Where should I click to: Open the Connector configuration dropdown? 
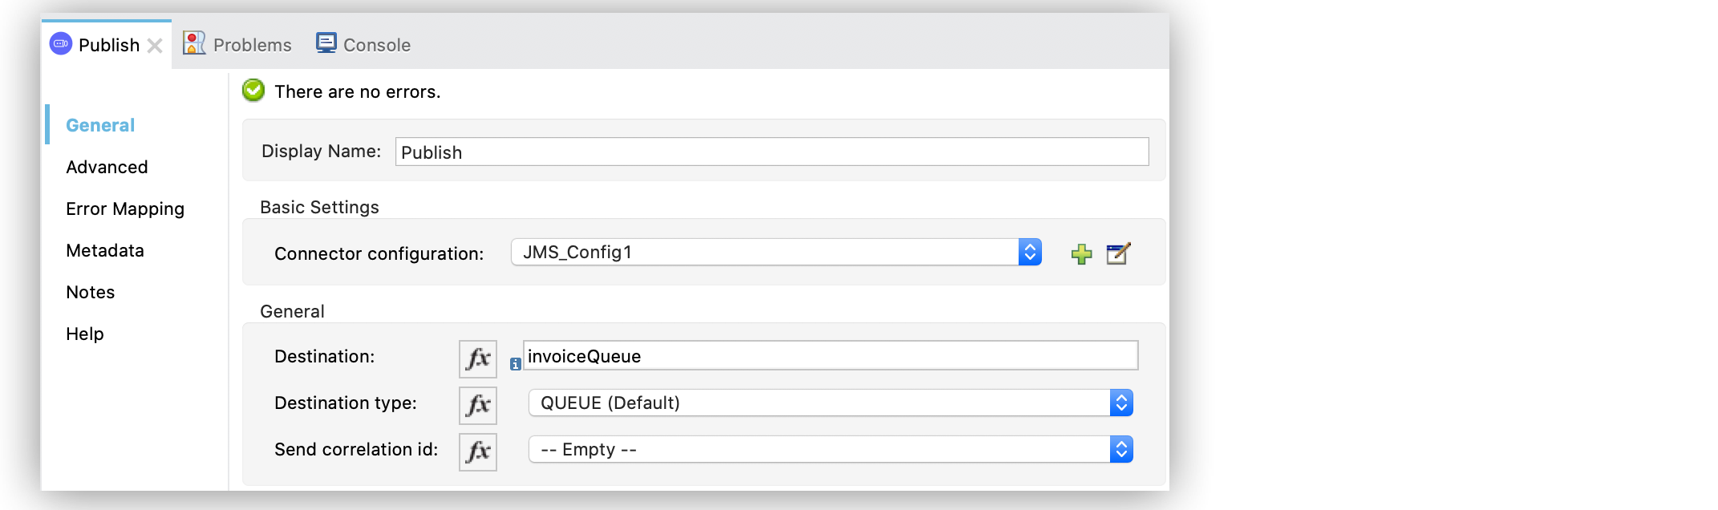(x=1030, y=252)
